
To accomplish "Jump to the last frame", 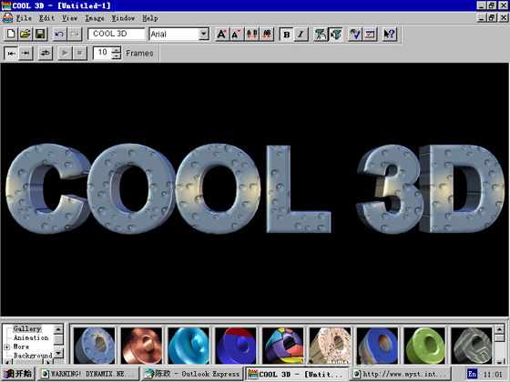I will pyautogui.click(x=26, y=53).
